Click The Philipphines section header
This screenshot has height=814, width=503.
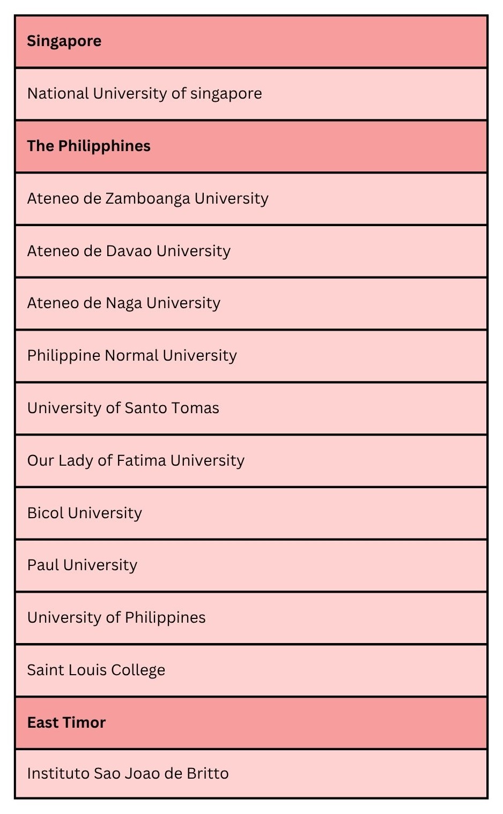pyautogui.click(x=251, y=146)
